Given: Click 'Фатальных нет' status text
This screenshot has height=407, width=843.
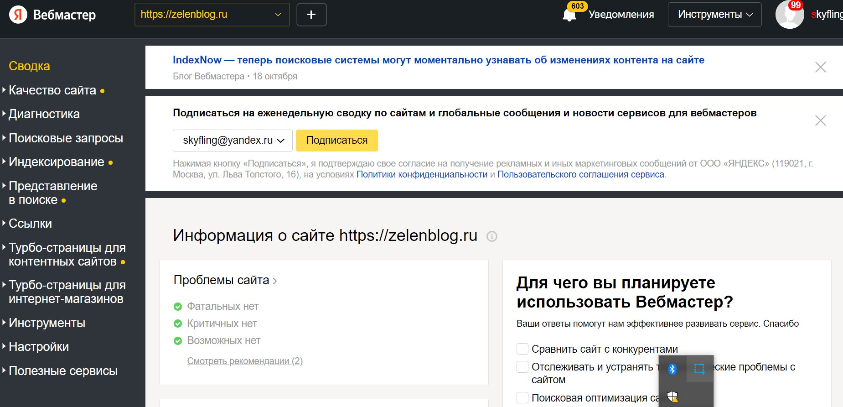Looking at the screenshot, I should click(223, 307).
